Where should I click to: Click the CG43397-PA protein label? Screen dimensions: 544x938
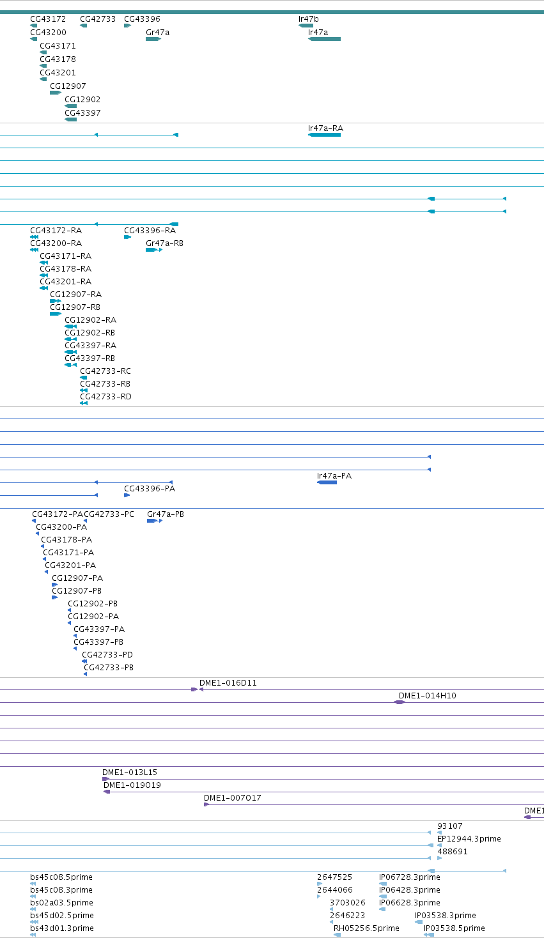pyautogui.click(x=99, y=629)
